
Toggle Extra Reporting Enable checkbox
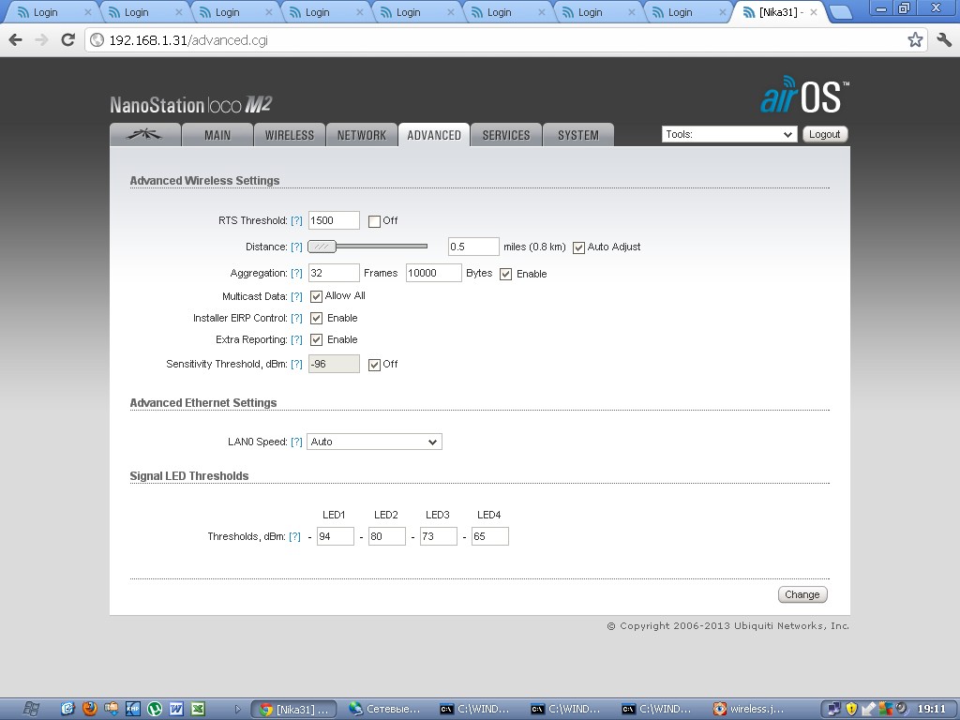316,339
